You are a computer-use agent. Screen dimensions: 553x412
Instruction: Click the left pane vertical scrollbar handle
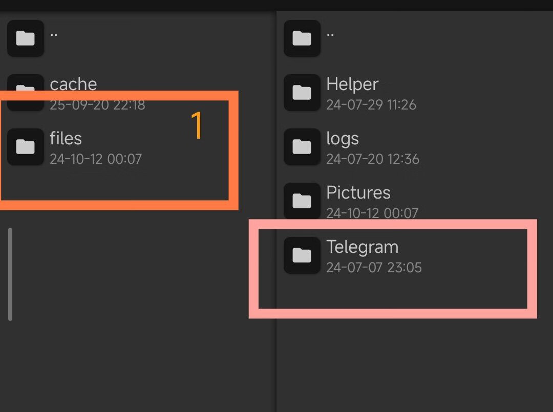tap(10, 274)
